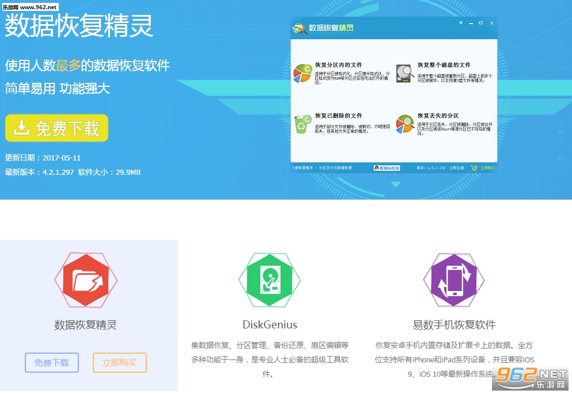This screenshot has width=572, height=394.
Task: Click 立即注册 link in window status bar
Action: tap(457, 168)
